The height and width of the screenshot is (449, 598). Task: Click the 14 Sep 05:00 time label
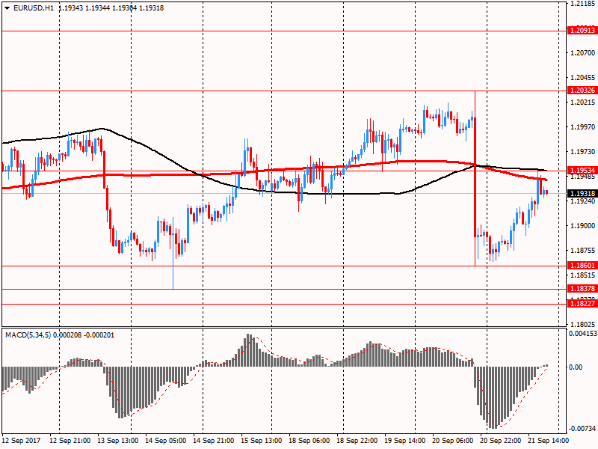coord(166,441)
